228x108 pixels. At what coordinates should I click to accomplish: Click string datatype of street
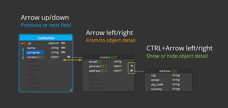point(176,80)
